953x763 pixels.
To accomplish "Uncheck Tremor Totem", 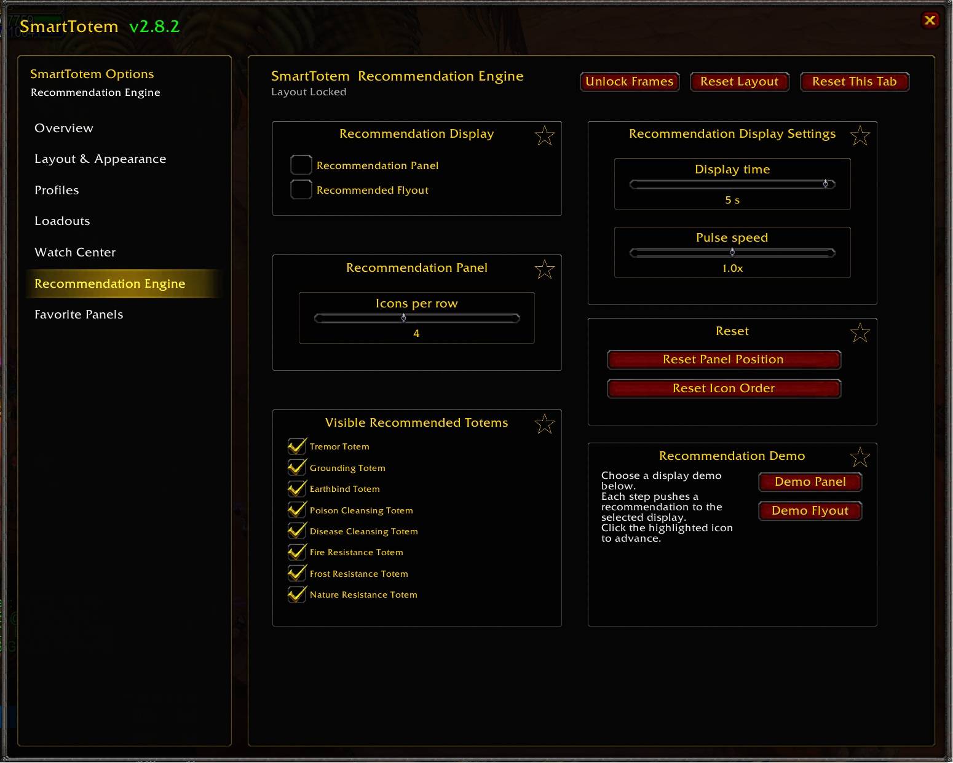I will click(x=297, y=446).
